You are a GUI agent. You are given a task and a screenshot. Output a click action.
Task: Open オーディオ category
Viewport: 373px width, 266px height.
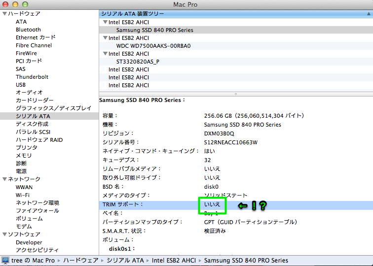[x=29, y=93]
